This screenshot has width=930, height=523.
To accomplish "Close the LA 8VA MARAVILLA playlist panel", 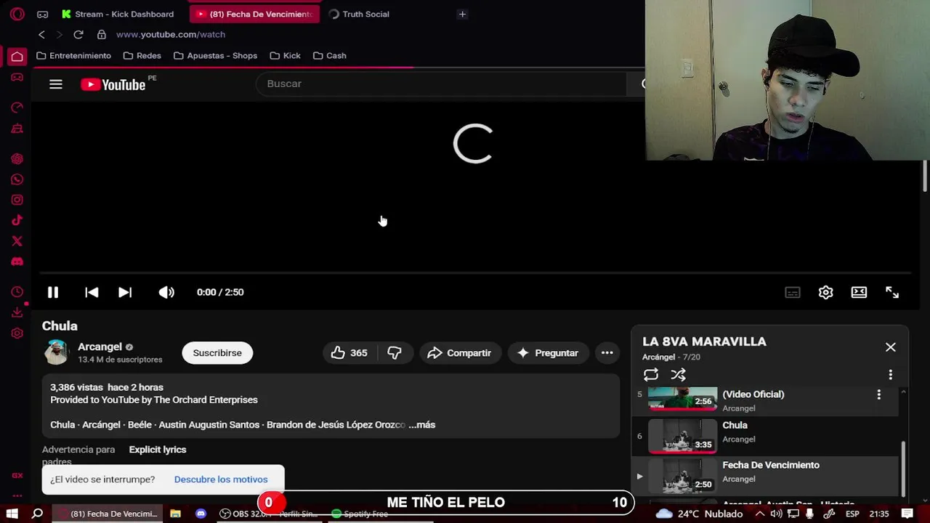I will (x=891, y=347).
